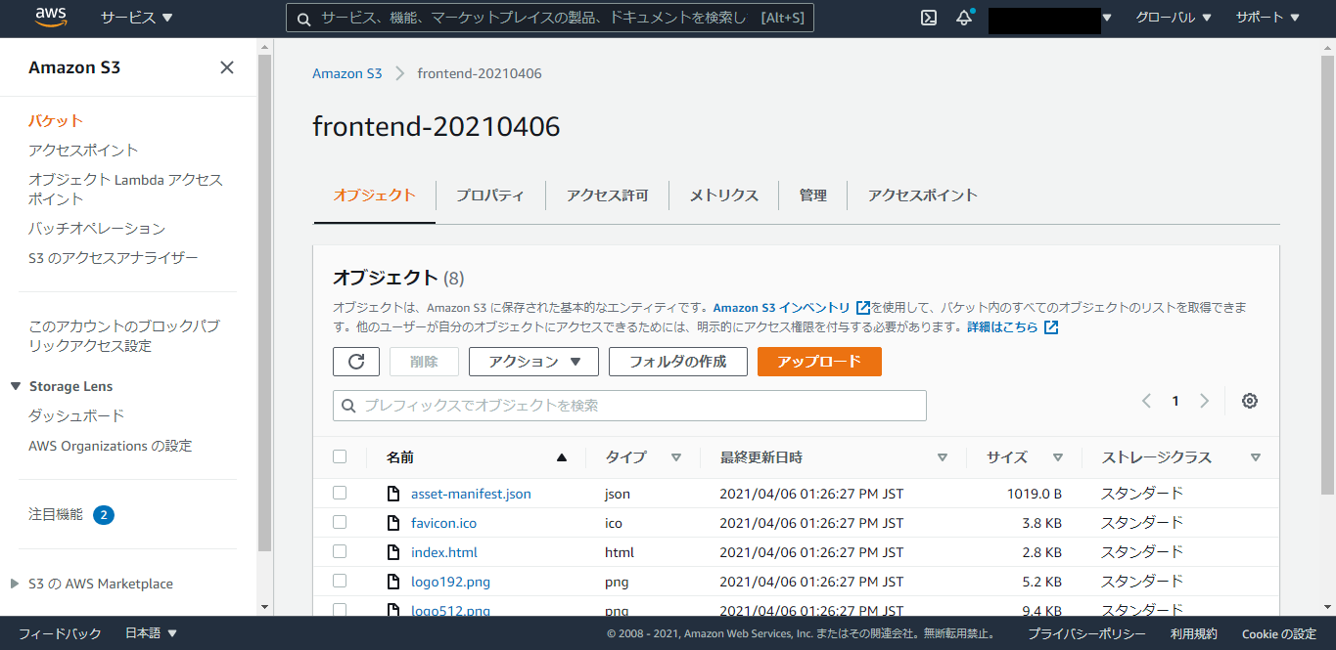Viewport: 1336px width, 650px height.
Task: Close the Amazon S3 side panel
Action: [x=227, y=67]
